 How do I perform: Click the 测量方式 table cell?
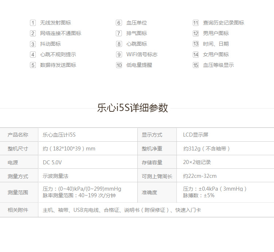pos(19,176)
